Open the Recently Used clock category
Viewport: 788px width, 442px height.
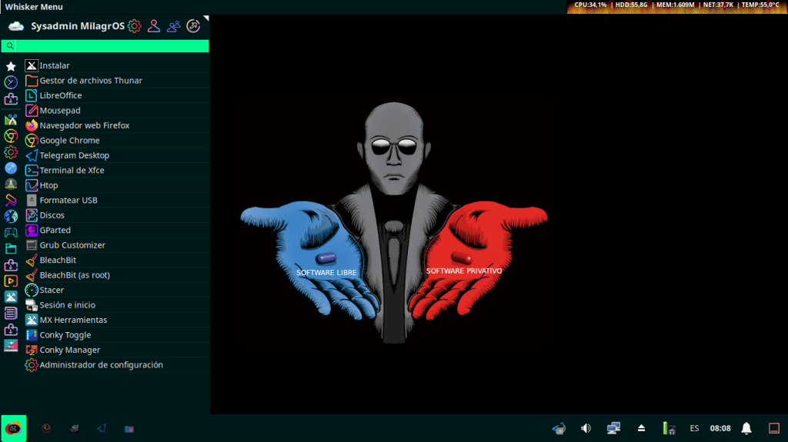coord(11,82)
